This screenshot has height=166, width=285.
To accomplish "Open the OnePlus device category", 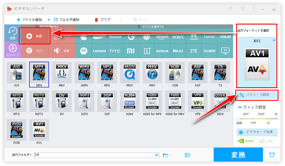I will (x=147, y=51).
